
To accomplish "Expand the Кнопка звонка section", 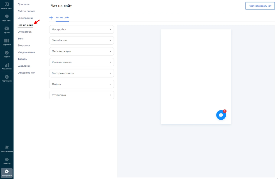I will 82,62.
